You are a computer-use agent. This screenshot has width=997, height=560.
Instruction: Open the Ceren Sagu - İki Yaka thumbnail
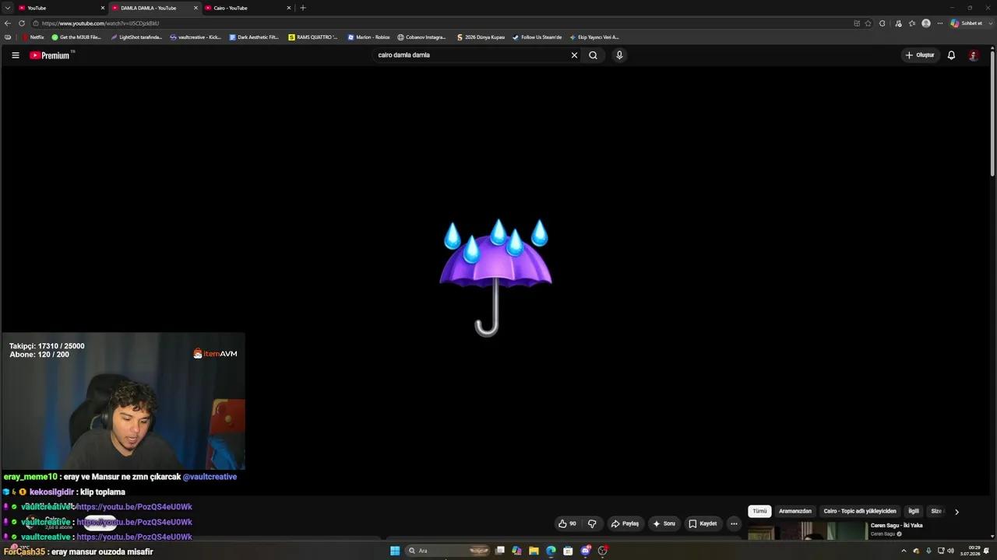tap(807, 530)
